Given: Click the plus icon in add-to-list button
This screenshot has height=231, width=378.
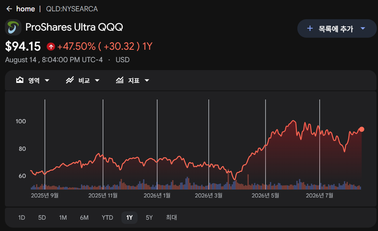Looking at the screenshot, I should coord(310,29).
